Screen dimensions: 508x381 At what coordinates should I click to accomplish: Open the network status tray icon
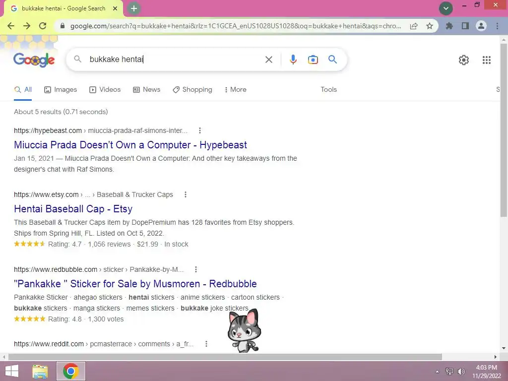[449, 372]
